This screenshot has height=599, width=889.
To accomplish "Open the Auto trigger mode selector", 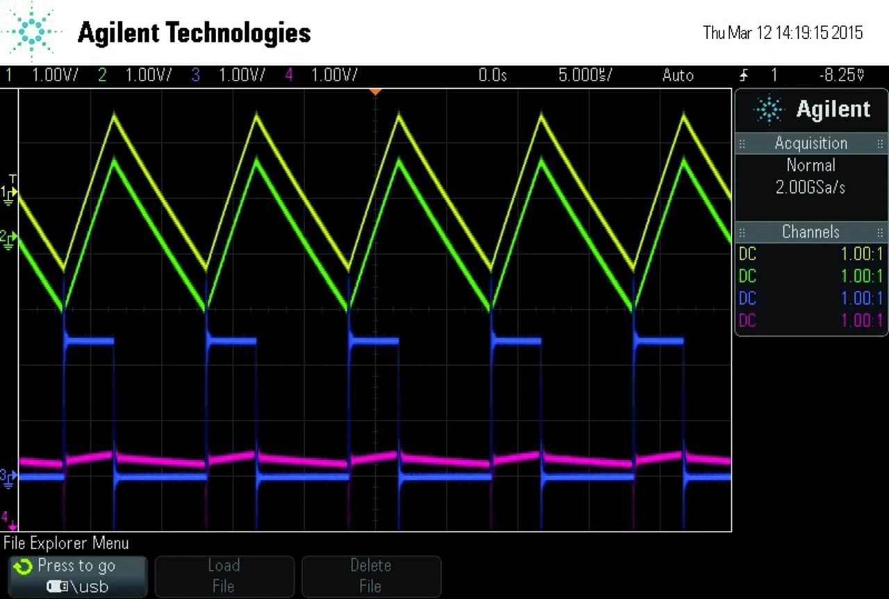I will click(677, 75).
